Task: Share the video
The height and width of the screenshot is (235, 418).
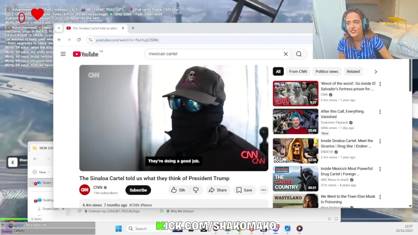Action: coord(217,190)
